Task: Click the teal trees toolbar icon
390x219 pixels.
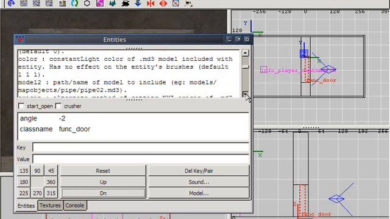Action: click(x=112, y=4)
